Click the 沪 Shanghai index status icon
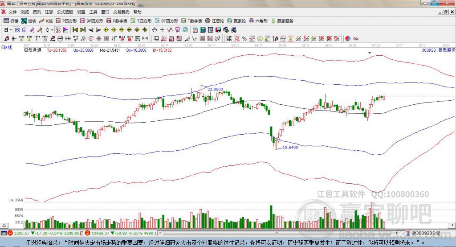The height and width of the screenshot is (247, 456). 10,233
